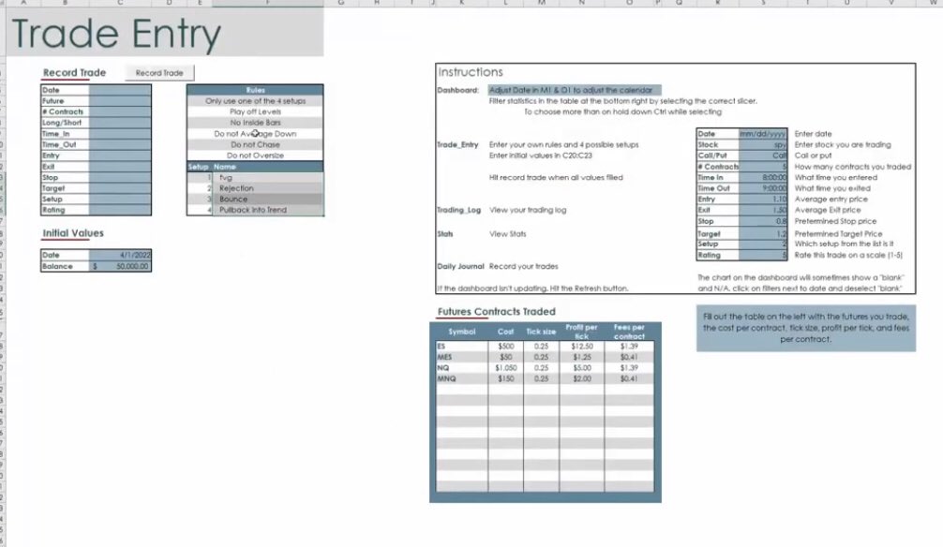Select the $1,050 cost cell for NQ

[506, 368]
